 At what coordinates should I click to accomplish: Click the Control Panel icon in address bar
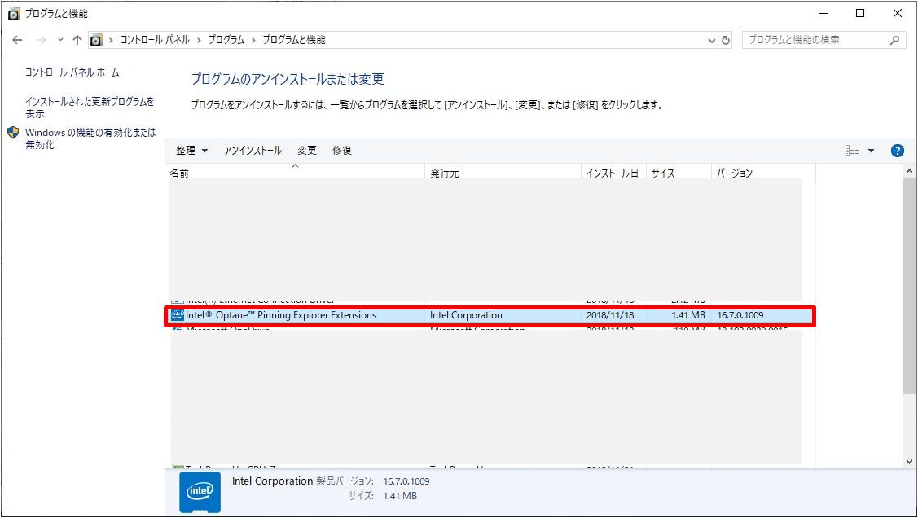click(x=96, y=40)
